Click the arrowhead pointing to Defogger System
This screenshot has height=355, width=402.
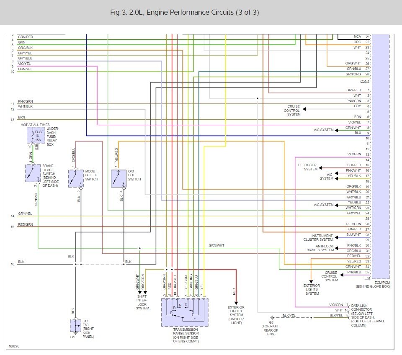[x=320, y=168]
